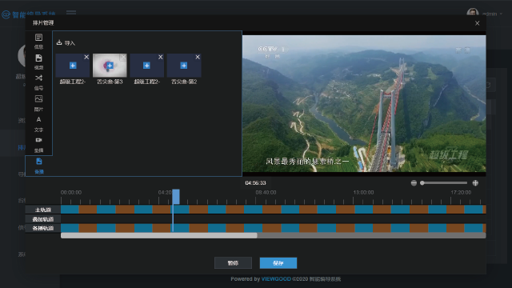Add the 舌尖叁-第3 clip with plus icon

click(x=110, y=66)
